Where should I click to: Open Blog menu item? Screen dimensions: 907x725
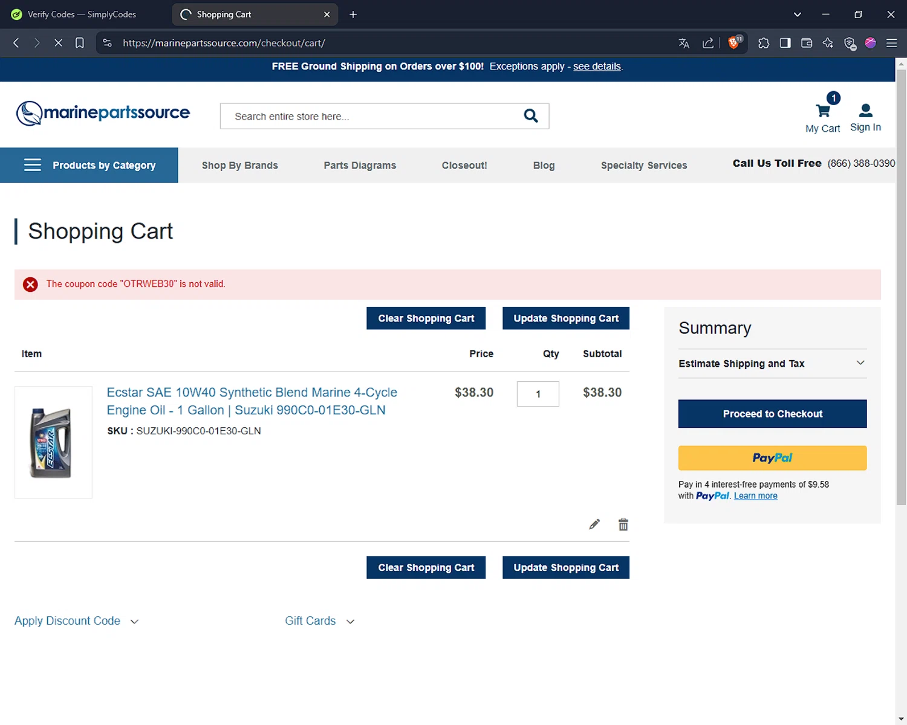coord(544,166)
